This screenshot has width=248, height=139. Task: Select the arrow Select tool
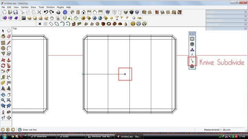(x=3, y=31)
